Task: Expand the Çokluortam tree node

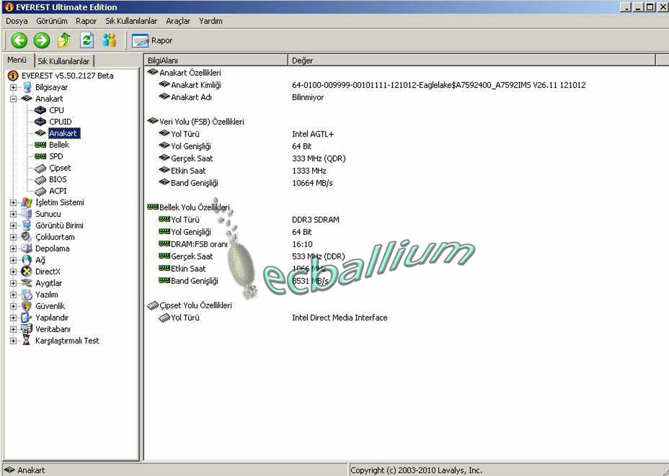Action: (14, 237)
